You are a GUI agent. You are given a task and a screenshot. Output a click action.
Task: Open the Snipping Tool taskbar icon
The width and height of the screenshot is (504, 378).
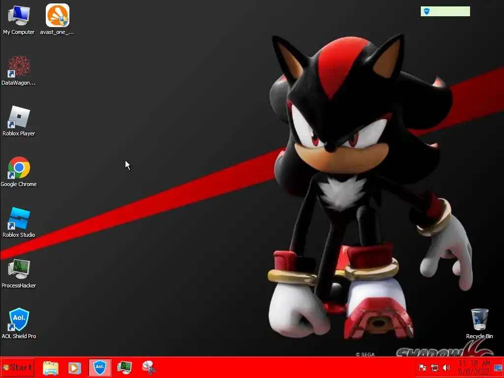tap(149, 368)
